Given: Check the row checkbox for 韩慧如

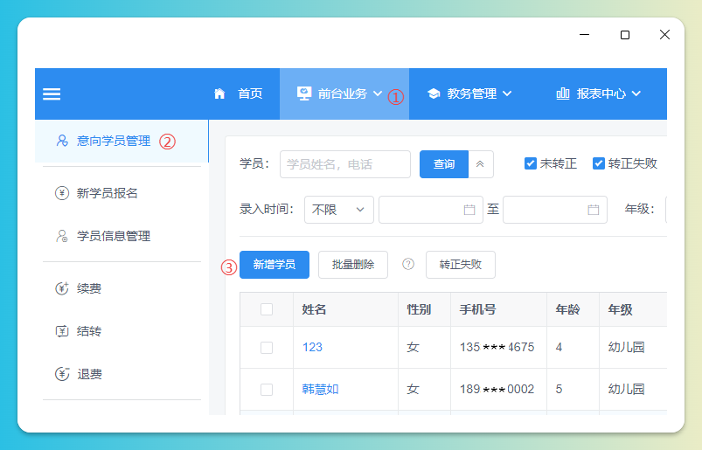Looking at the screenshot, I should (267, 390).
